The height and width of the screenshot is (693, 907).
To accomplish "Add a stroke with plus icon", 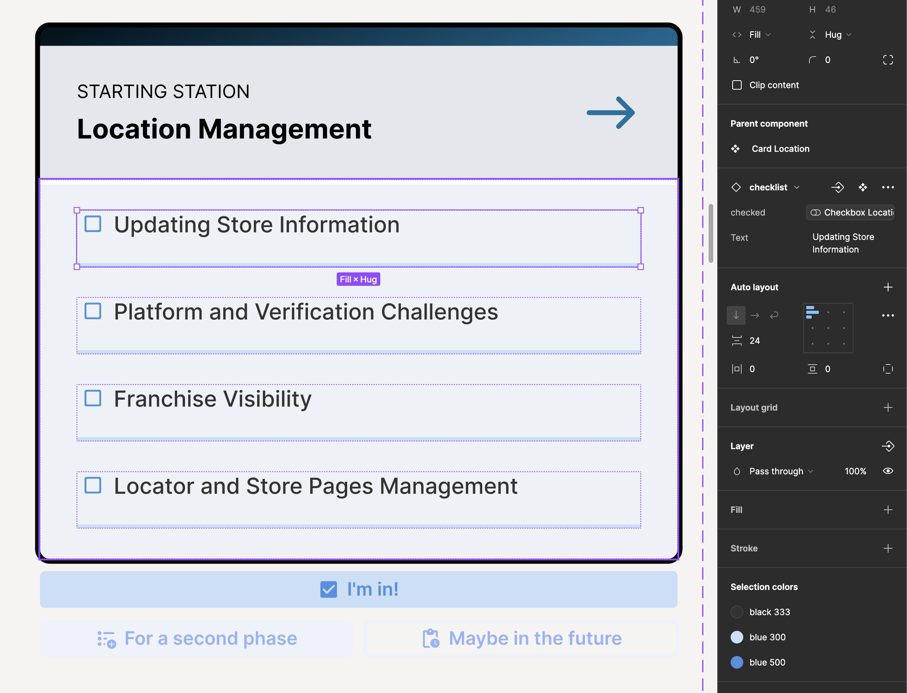I will (x=888, y=548).
